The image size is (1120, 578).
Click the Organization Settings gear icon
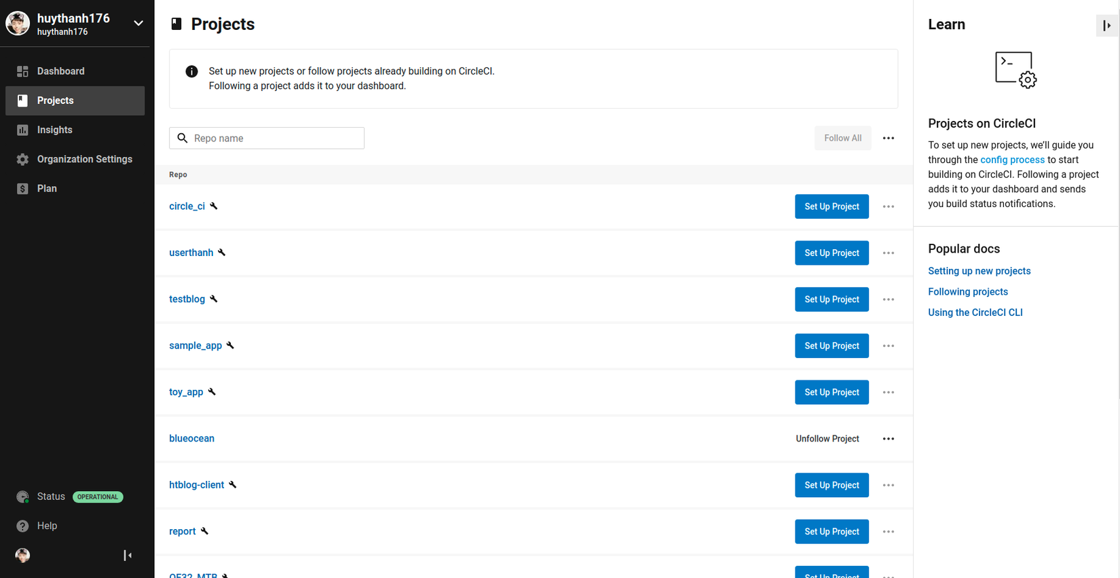pyautogui.click(x=22, y=159)
